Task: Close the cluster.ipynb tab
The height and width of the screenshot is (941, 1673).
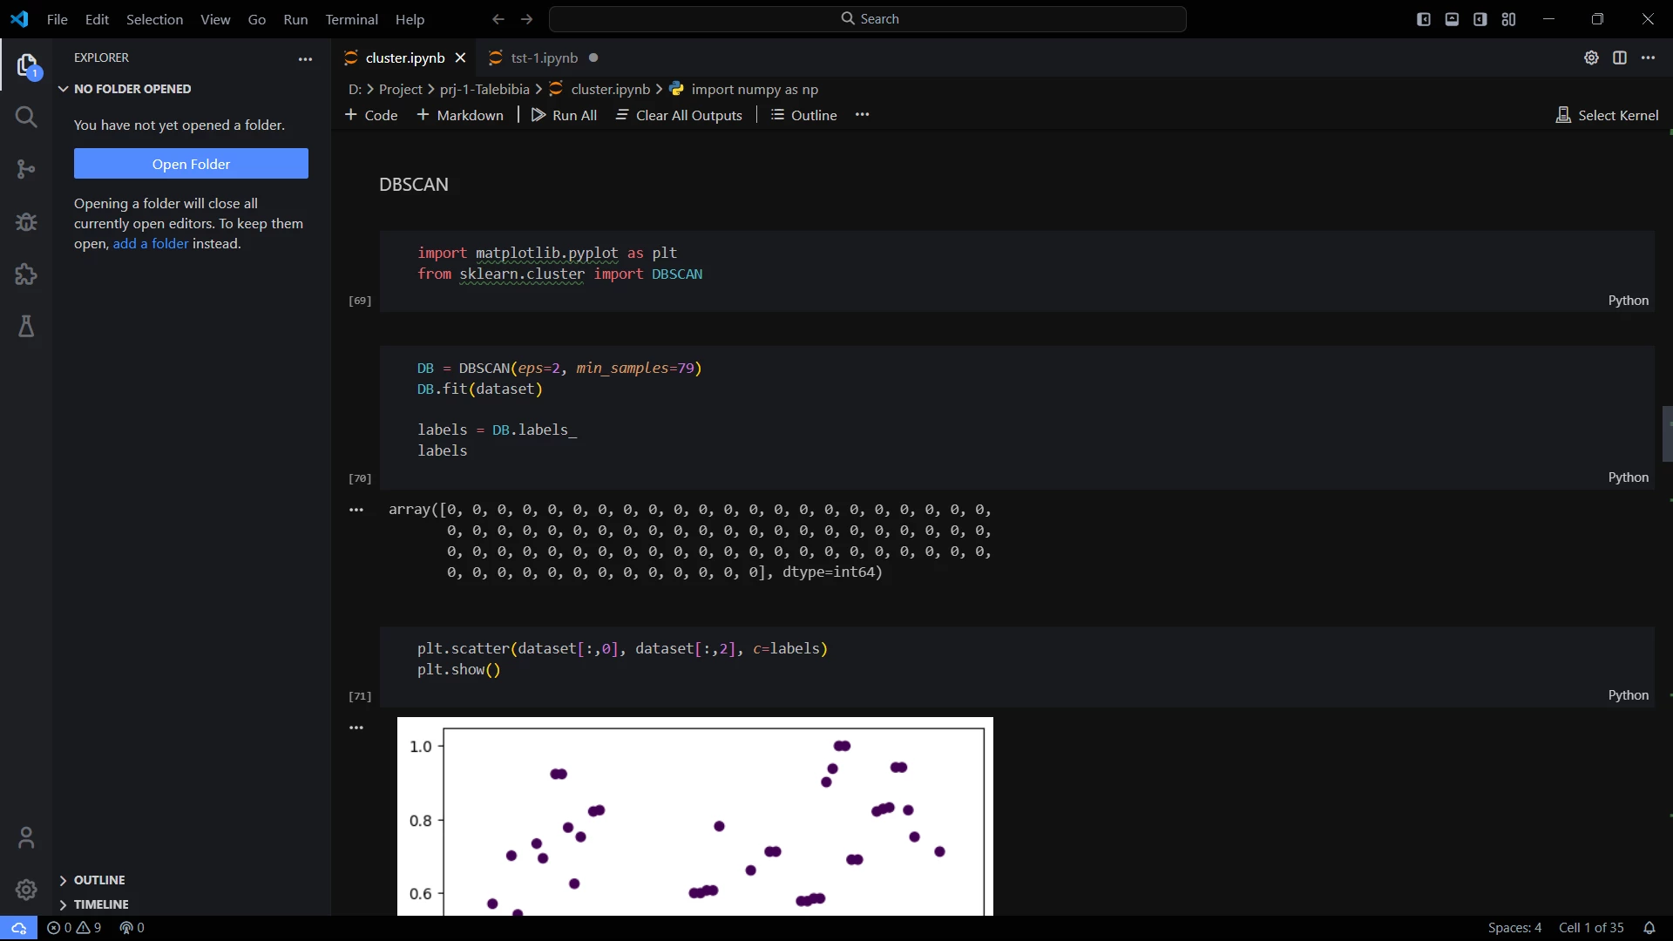Action: (x=461, y=58)
